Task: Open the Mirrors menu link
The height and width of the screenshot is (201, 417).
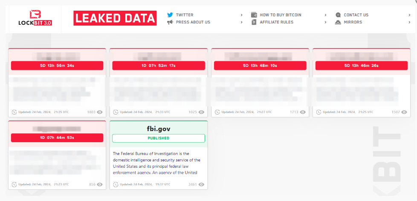Action: point(353,22)
